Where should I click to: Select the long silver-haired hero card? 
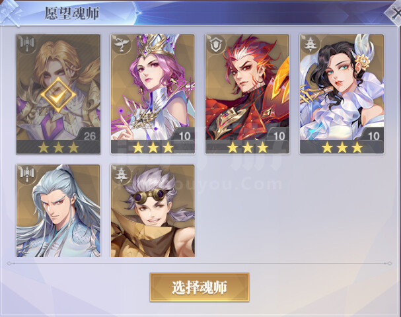pos(58,211)
